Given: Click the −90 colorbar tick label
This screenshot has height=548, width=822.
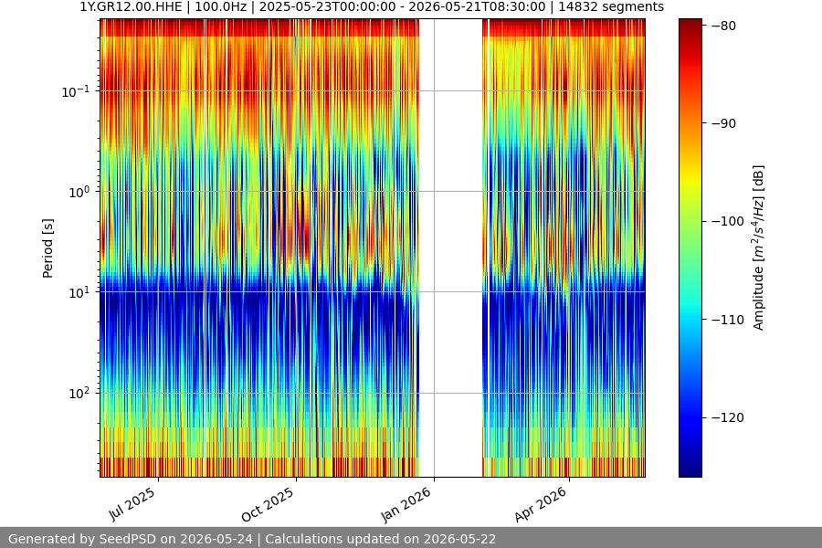Looking at the screenshot, I should (723, 123).
